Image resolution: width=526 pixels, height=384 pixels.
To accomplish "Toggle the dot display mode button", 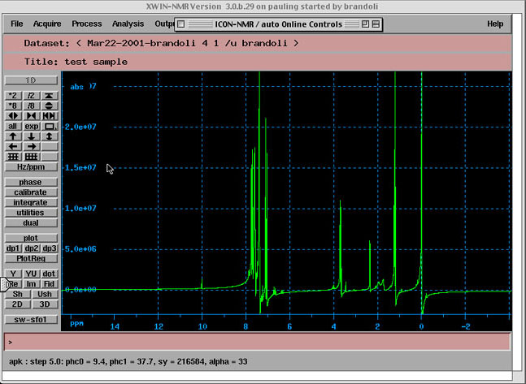I will point(49,274).
